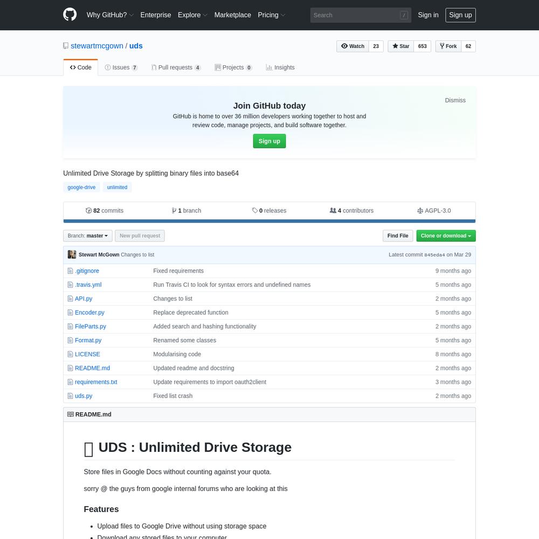Click the header Sign up button

[x=461, y=15]
